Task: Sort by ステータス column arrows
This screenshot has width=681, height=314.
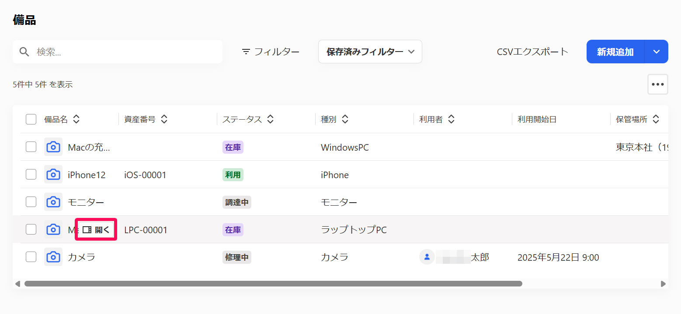Action: pyautogui.click(x=270, y=119)
